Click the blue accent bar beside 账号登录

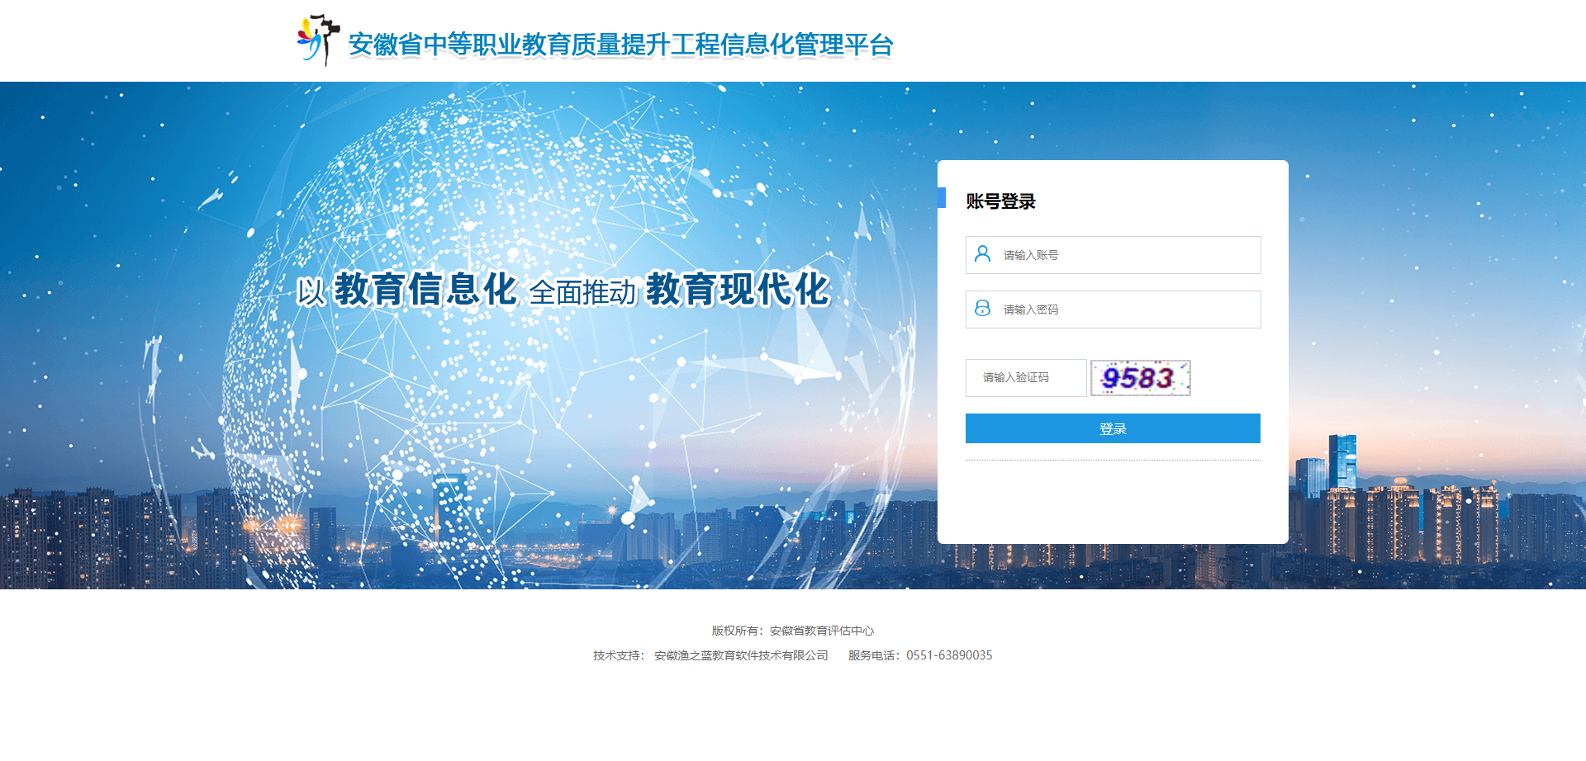[x=942, y=198]
